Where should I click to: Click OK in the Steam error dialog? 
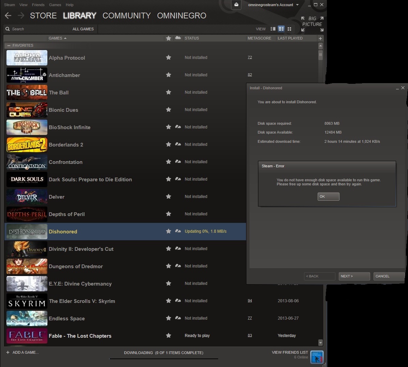pos(328,197)
